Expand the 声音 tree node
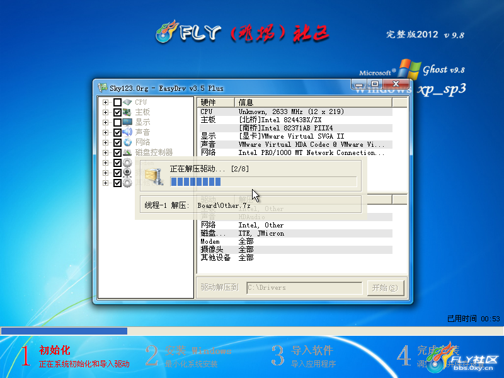The width and height of the screenshot is (504, 378). 105,132
